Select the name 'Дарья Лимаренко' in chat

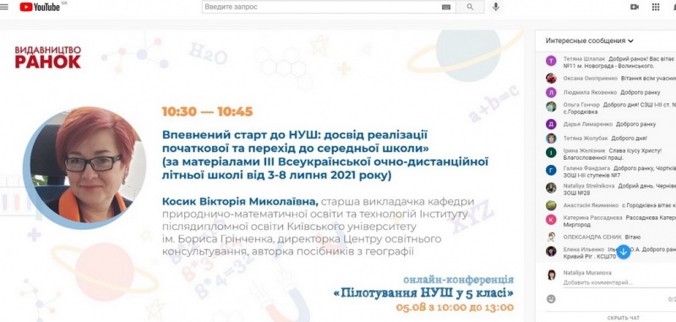click(587, 124)
